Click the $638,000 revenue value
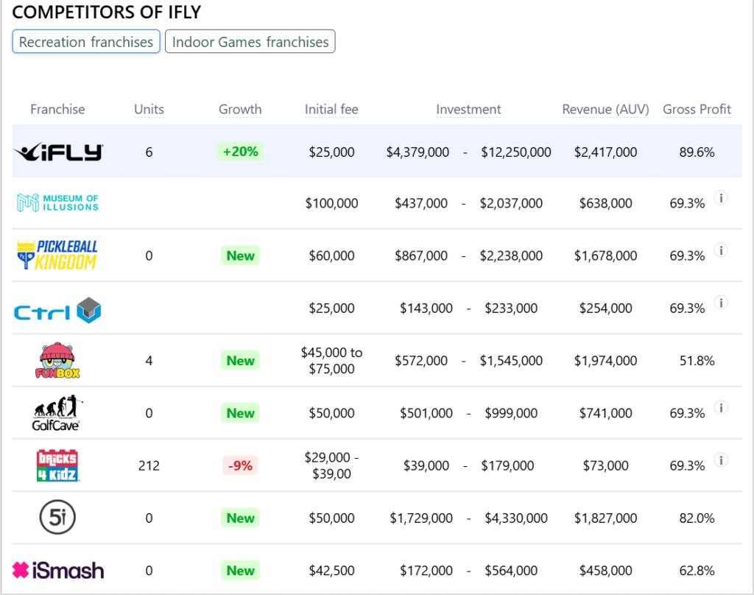Image resolution: width=754 pixels, height=595 pixels. pos(605,203)
